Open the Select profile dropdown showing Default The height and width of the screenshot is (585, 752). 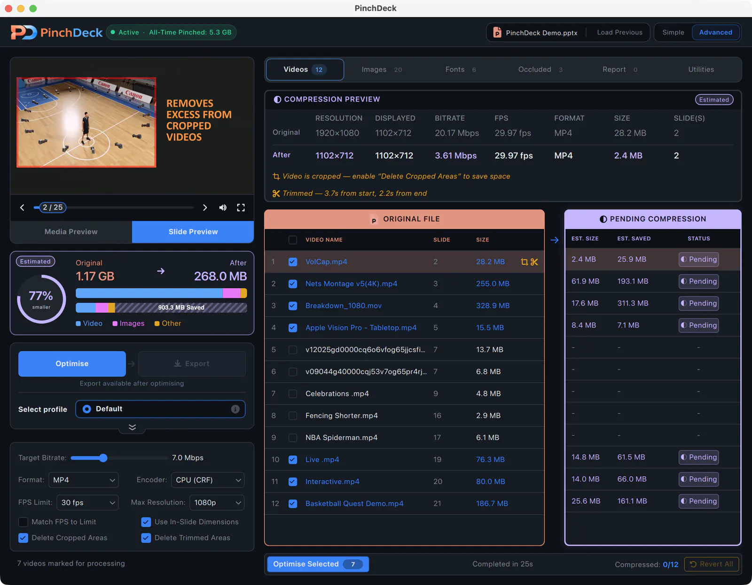click(160, 409)
